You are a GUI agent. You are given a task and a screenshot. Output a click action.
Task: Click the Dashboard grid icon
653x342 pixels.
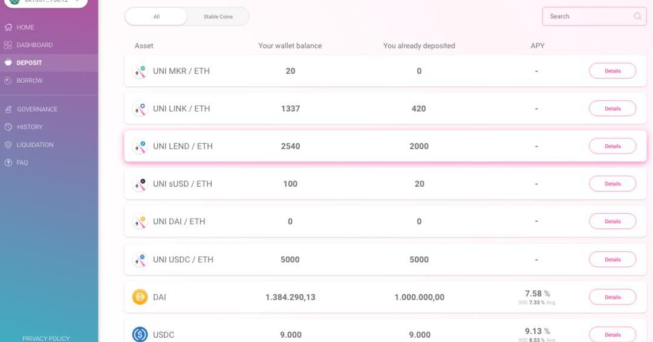tap(8, 45)
